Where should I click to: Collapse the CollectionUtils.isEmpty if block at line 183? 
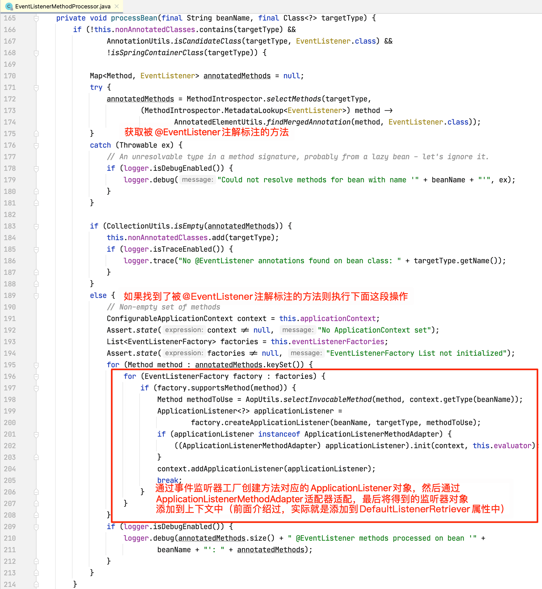click(x=36, y=226)
